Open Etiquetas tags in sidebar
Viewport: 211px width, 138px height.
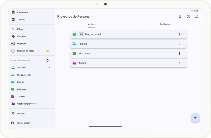pos(22,37)
